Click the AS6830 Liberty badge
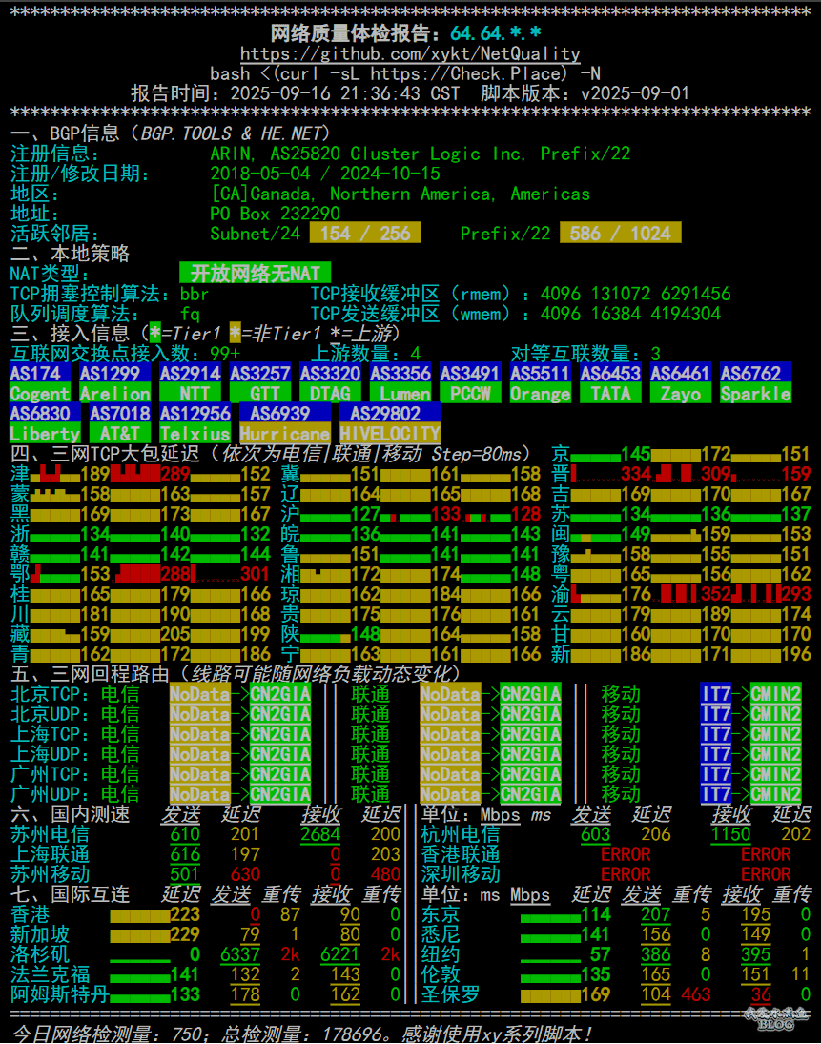 click(x=45, y=423)
